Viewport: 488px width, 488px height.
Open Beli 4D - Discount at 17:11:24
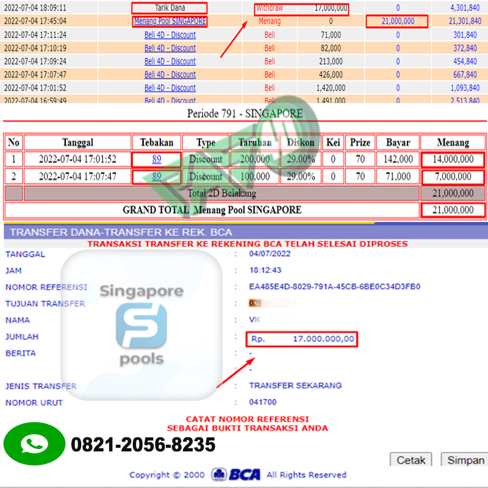pyautogui.click(x=170, y=35)
